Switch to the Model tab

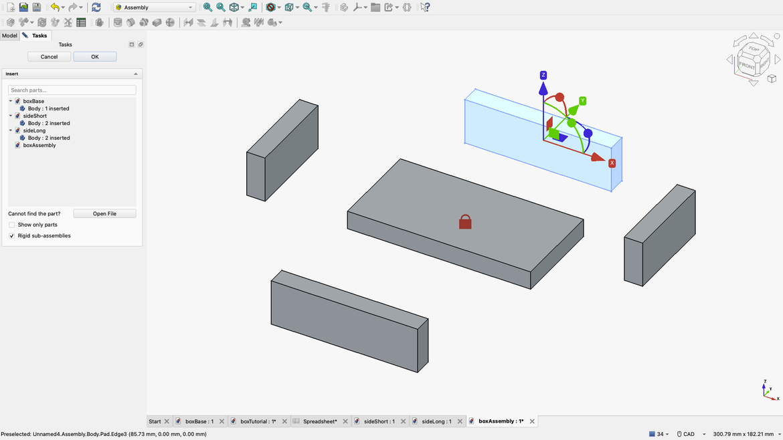point(10,35)
